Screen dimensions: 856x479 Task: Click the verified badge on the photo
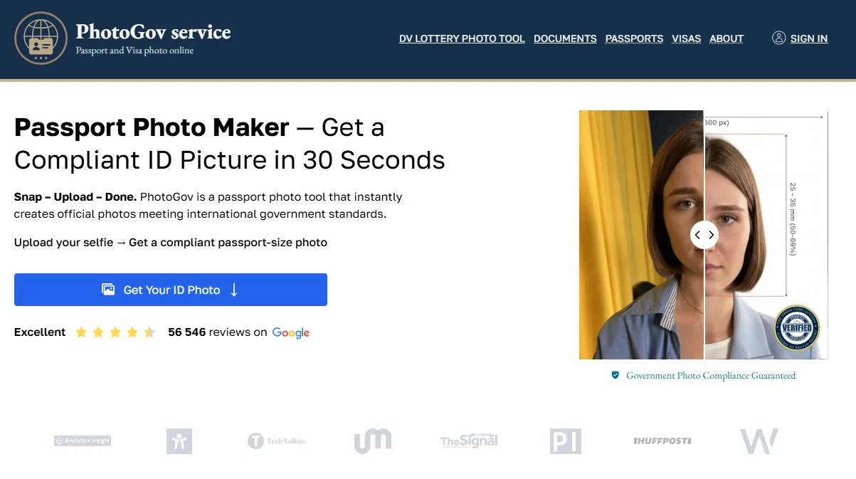(x=798, y=328)
